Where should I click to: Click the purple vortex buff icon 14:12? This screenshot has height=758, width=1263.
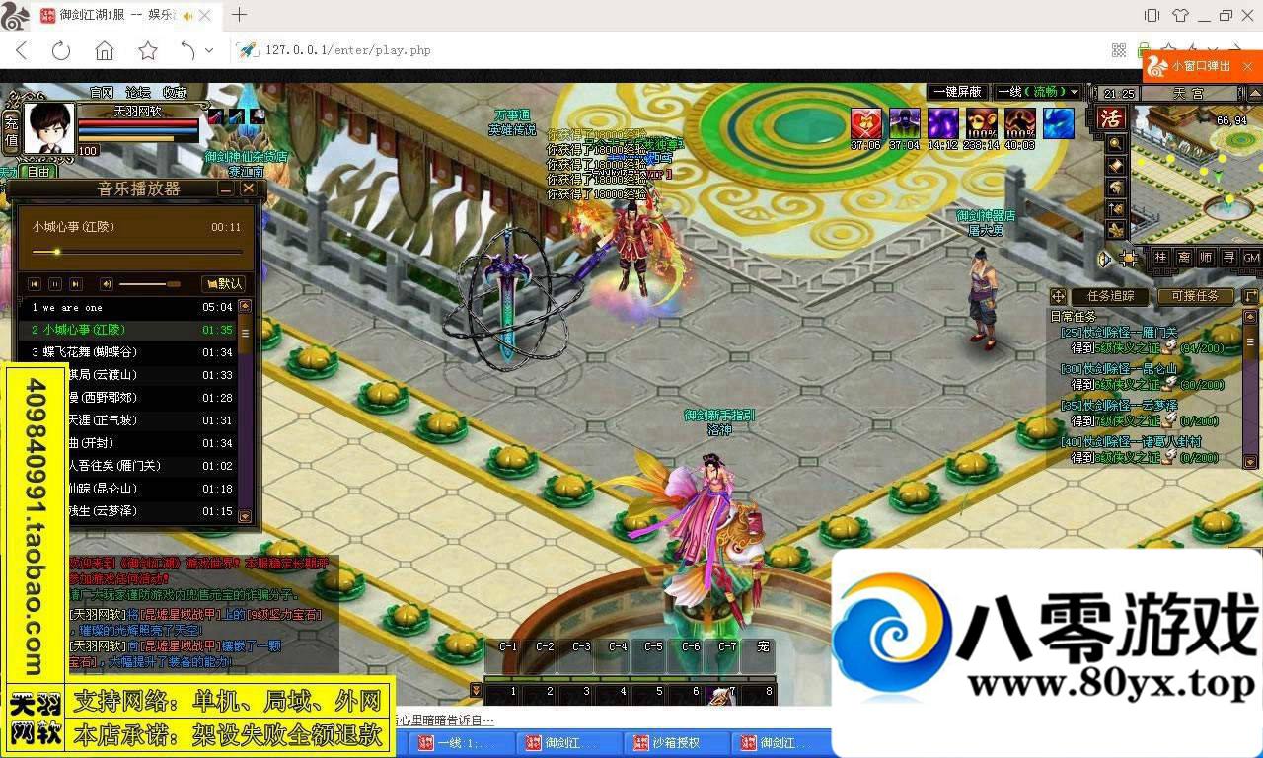[942, 122]
